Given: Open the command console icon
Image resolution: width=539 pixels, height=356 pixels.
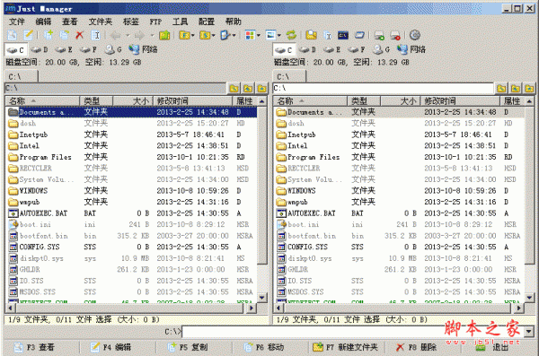Looking at the screenshot, I should (343, 35).
